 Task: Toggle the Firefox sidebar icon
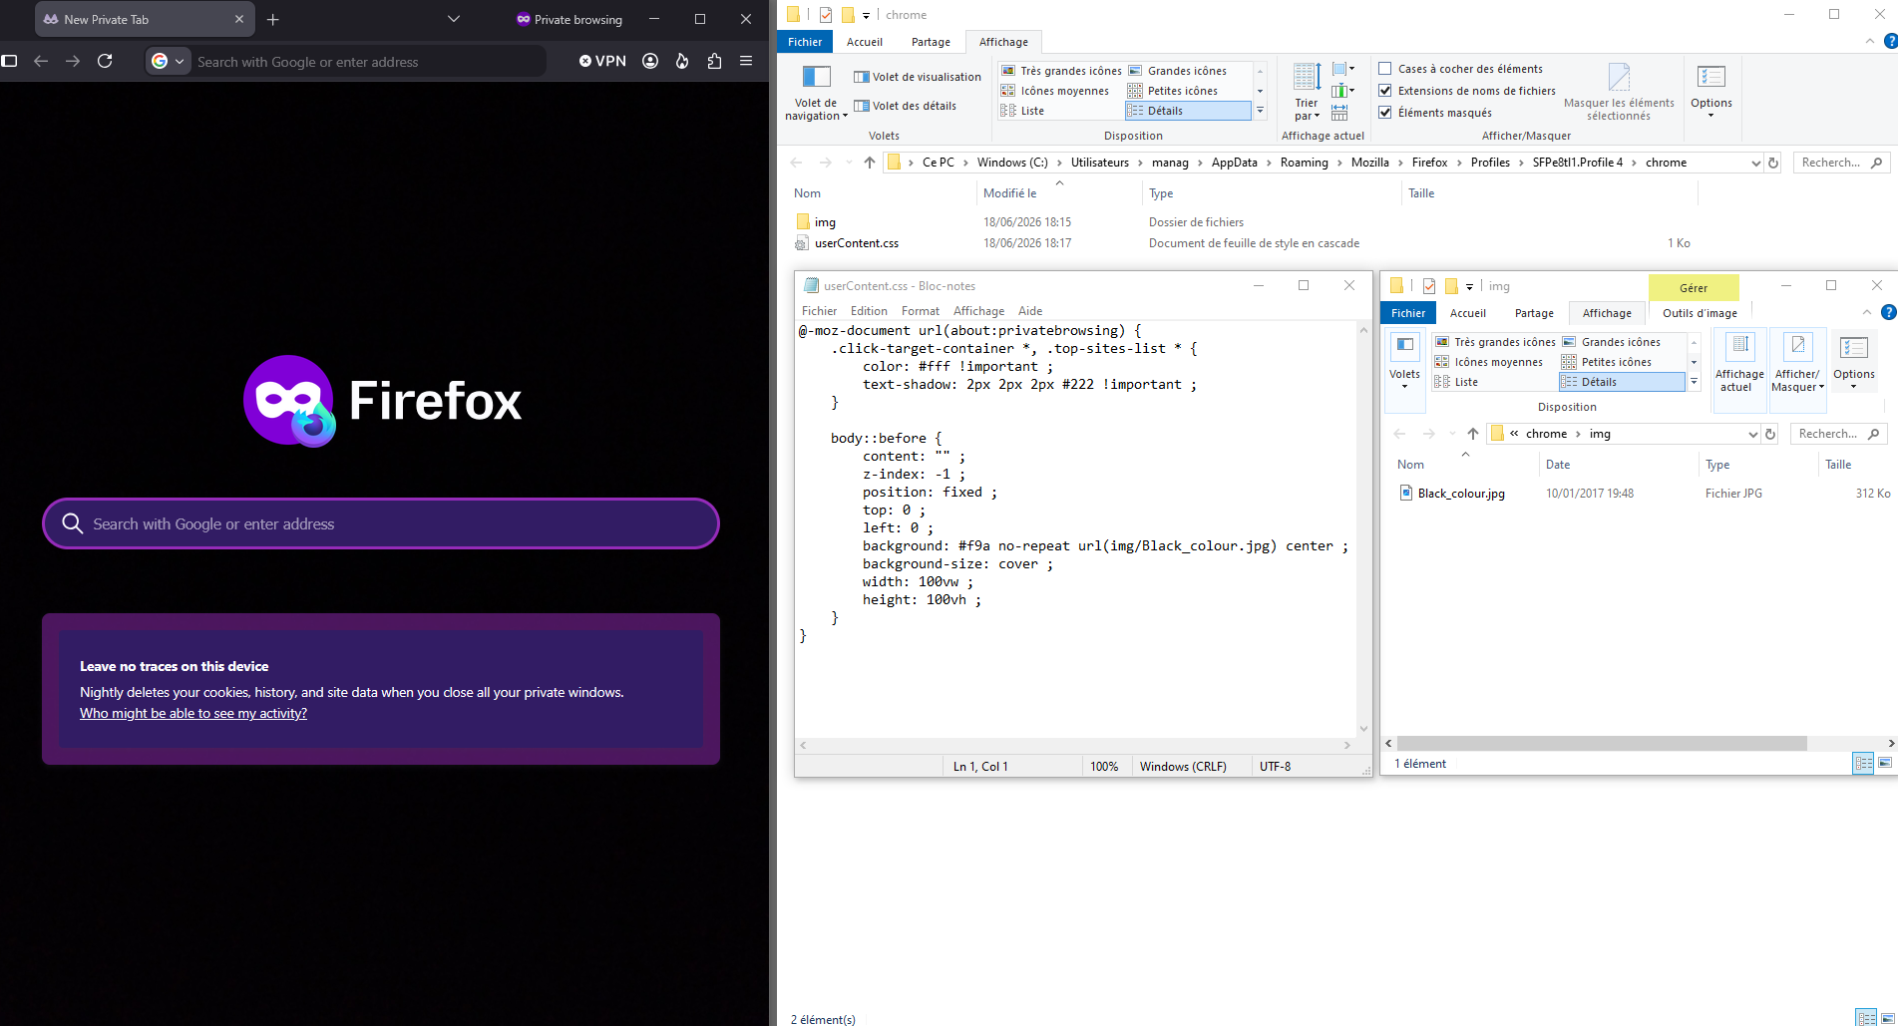[x=10, y=61]
